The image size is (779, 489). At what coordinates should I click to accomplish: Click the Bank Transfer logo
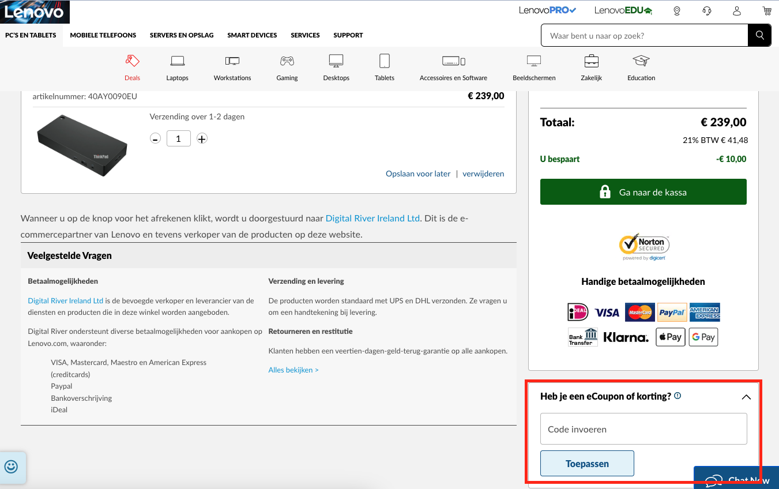[583, 337]
